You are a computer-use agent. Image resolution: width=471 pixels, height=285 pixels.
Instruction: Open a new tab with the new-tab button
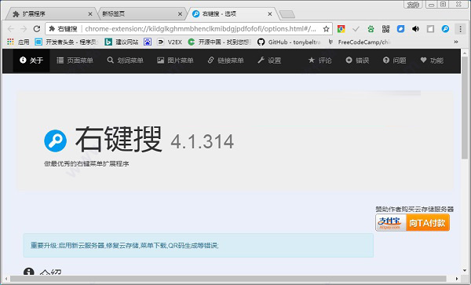click(x=287, y=14)
